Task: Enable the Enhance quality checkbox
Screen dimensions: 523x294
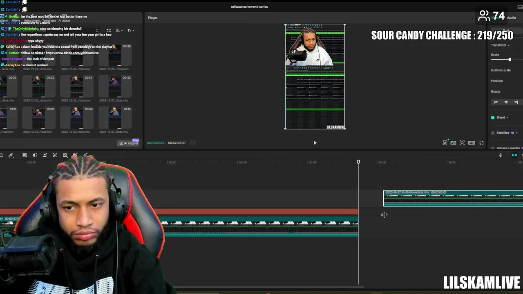Action: [493, 148]
